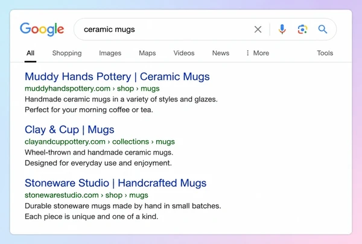
Task: Click snippet 'Wheel-thrown and handmade ceramic mugs.'
Action: (x=99, y=152)
